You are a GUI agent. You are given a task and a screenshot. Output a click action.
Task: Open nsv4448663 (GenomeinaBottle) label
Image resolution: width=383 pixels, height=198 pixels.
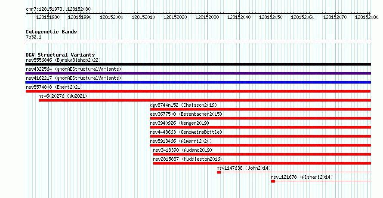pos(186,132)
